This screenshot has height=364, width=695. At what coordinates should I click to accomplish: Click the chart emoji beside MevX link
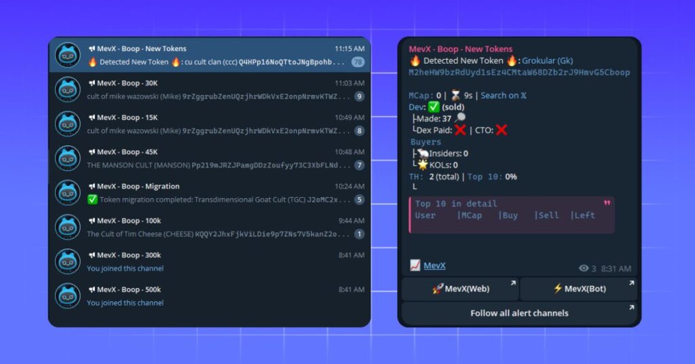(x=415, y=265)
